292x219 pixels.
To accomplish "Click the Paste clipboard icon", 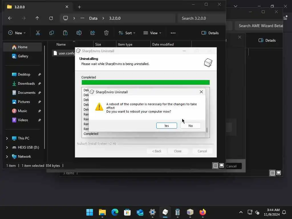I will [65, 33].
